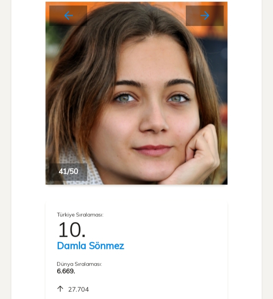Screen dimensions: 273x299
Task: Click the gray page margin on the right
Action: (x=267, y=152)
